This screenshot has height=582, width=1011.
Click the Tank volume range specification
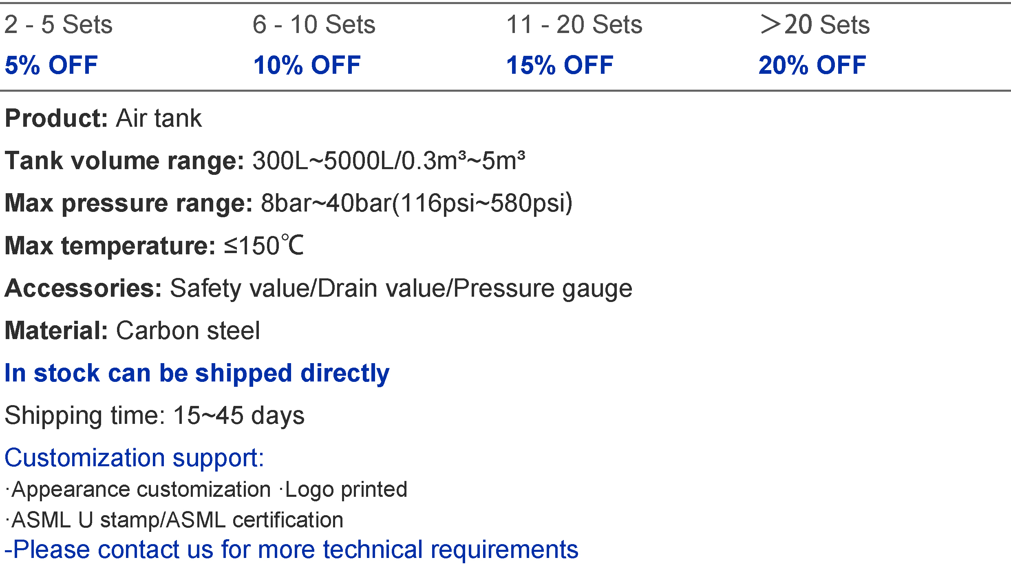(x=265, y=161)
